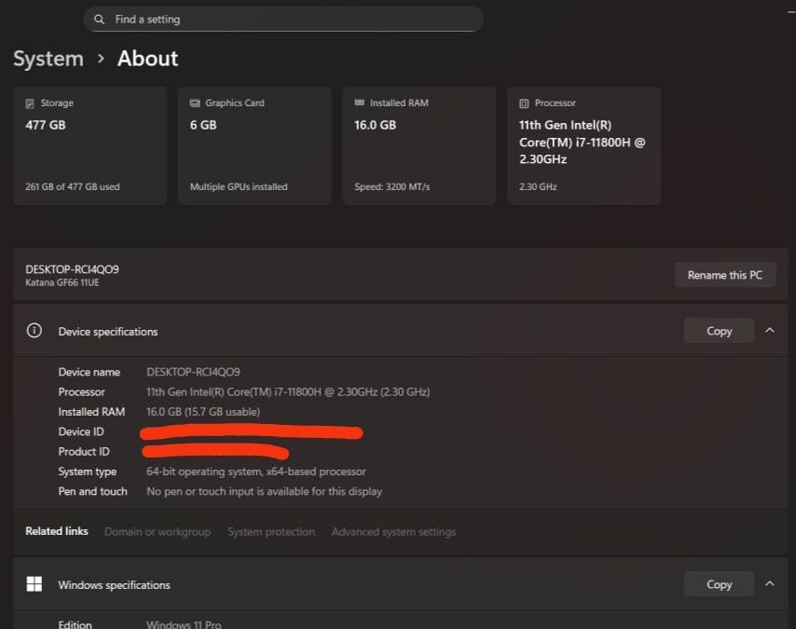Open System protection link
Screen dimensions: 796x629
click(271, 531)
